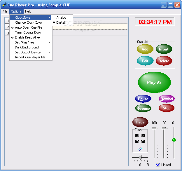The width and height of the screenshot is (182, 171).
Task: Click the first 100 volume slider handle
Action: 154,128
